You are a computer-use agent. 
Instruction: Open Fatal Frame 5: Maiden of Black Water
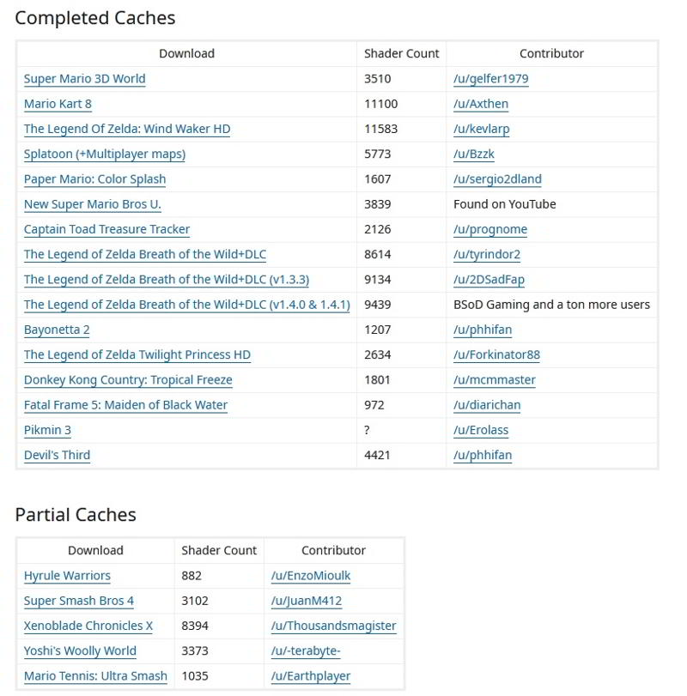click(125, 405)
